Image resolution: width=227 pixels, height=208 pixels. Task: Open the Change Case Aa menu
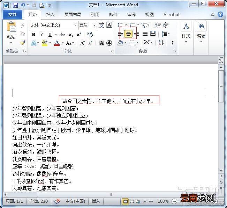coord(70,43)
